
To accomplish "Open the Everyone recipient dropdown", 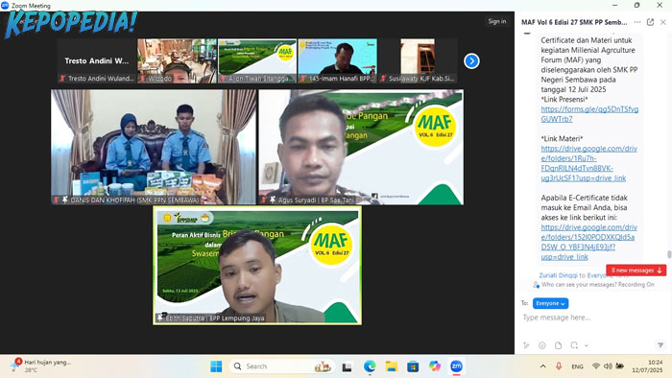I will 550,303.
